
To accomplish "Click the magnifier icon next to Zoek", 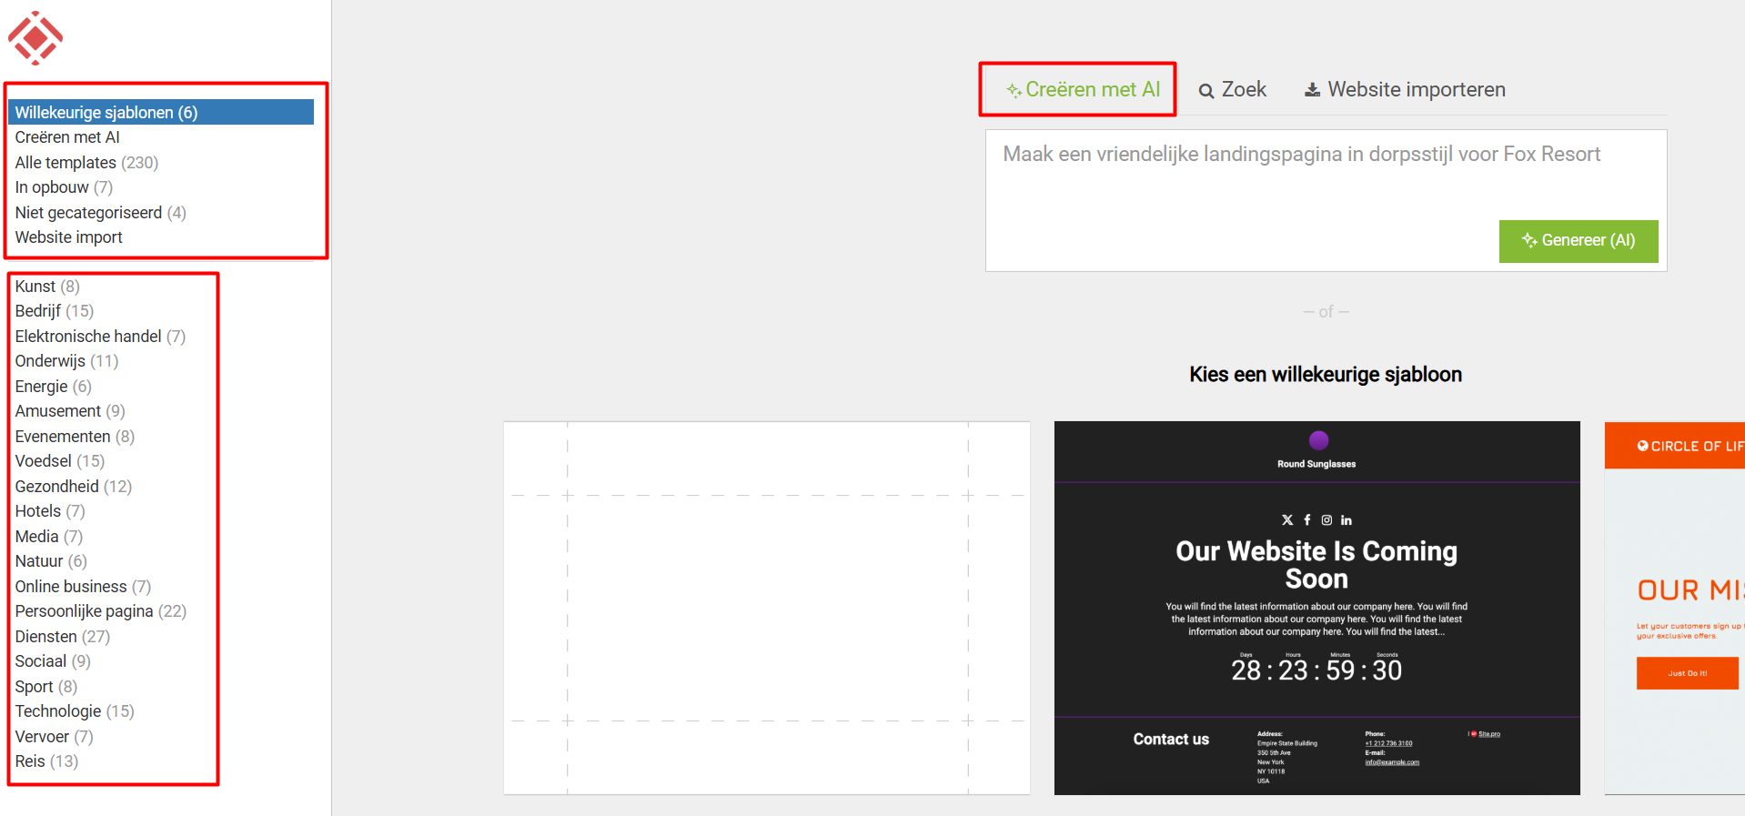I will [x=1206, y=91].
